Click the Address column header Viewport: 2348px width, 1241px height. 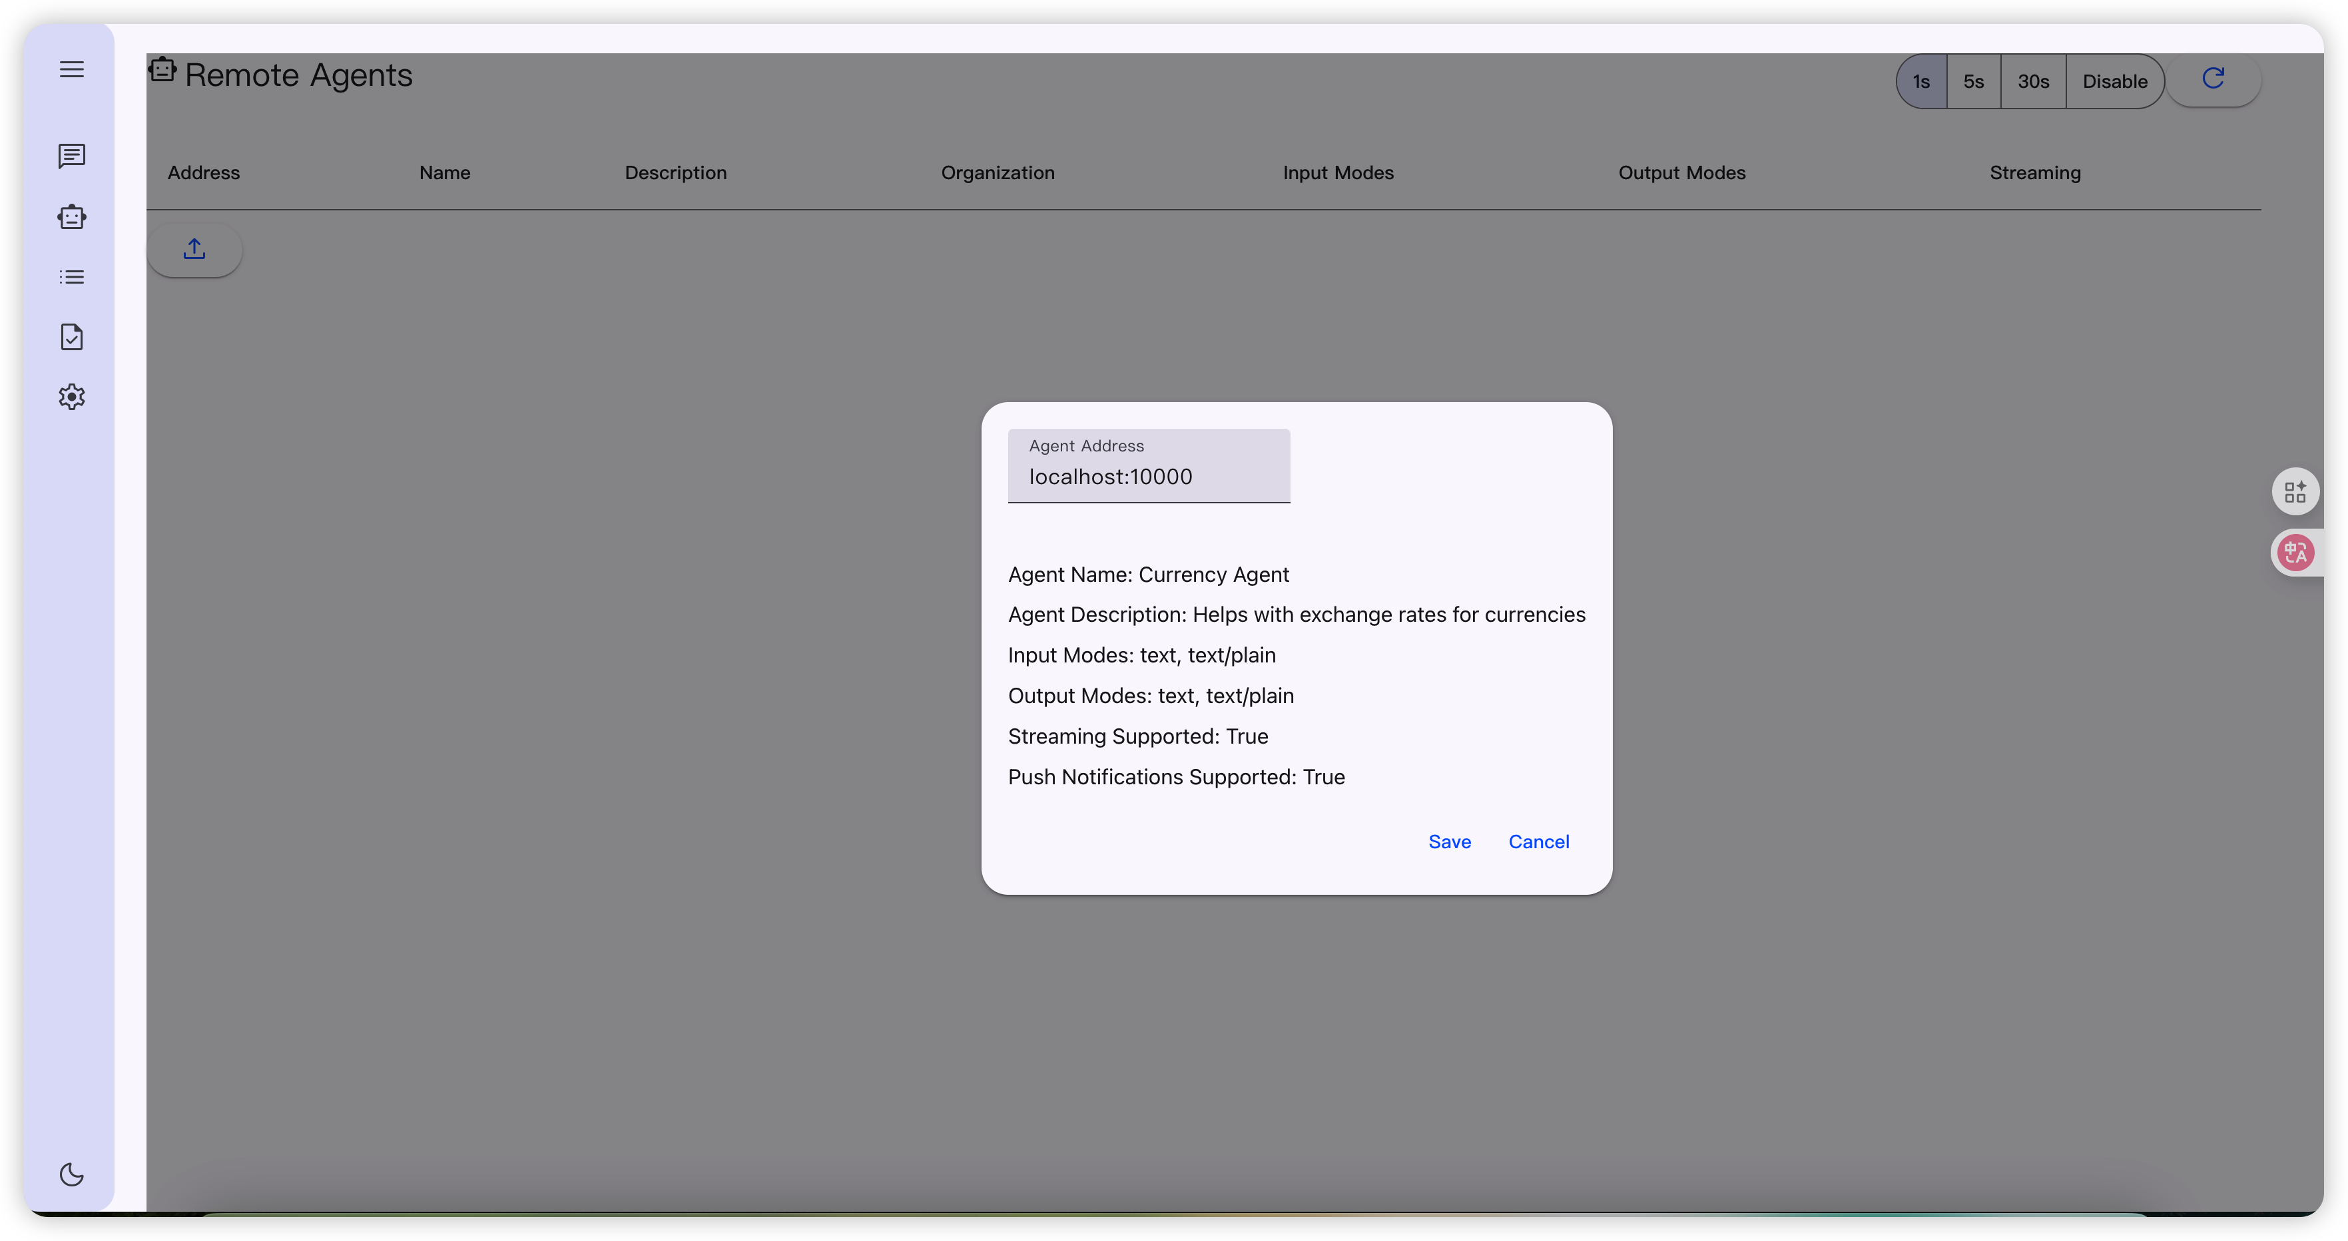(203, 173)
